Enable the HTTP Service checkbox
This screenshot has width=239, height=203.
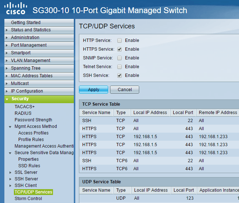click(x=119, y=40)
